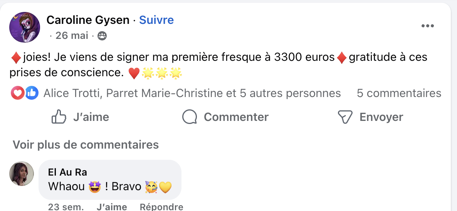The height and width of the screenshot is (211, 457).
Task: Click the post date 26 mai
Action: [x=72, y=36]
